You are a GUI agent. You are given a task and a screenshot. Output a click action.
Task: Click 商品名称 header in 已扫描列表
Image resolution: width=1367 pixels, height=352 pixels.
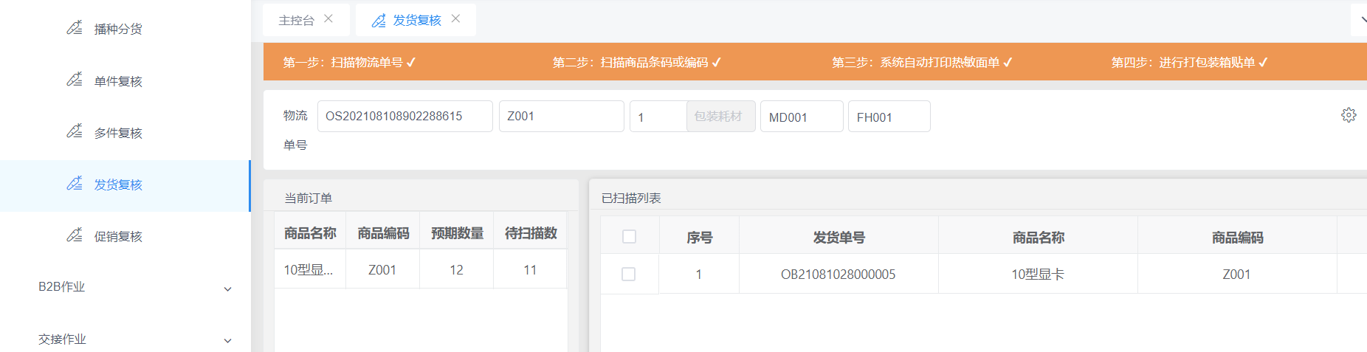pos(1038,238)
